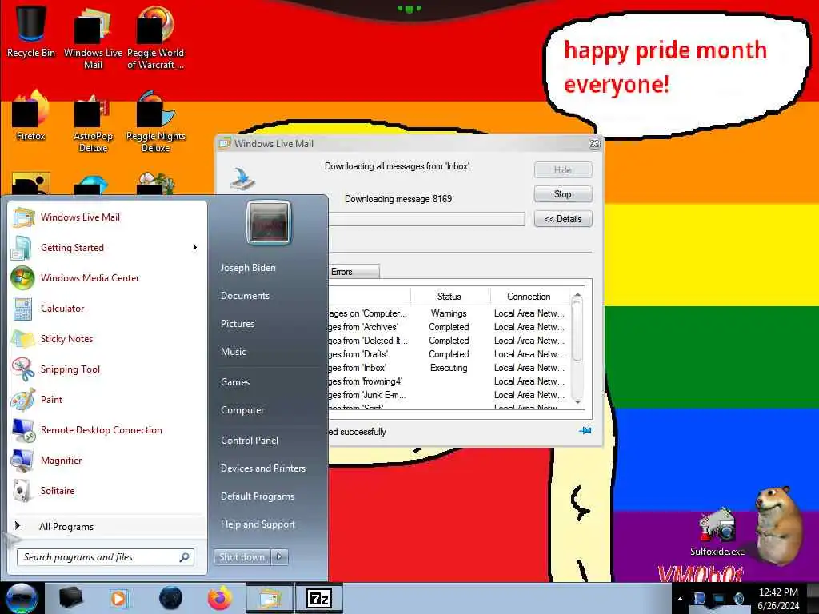Launch Remote Desktop Connection
The width and height of the screenshot is (819, 614).
(107, 429)
